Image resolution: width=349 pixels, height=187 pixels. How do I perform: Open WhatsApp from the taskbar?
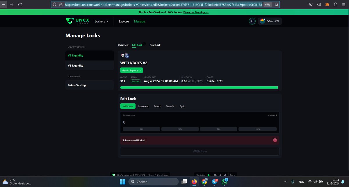225,182
